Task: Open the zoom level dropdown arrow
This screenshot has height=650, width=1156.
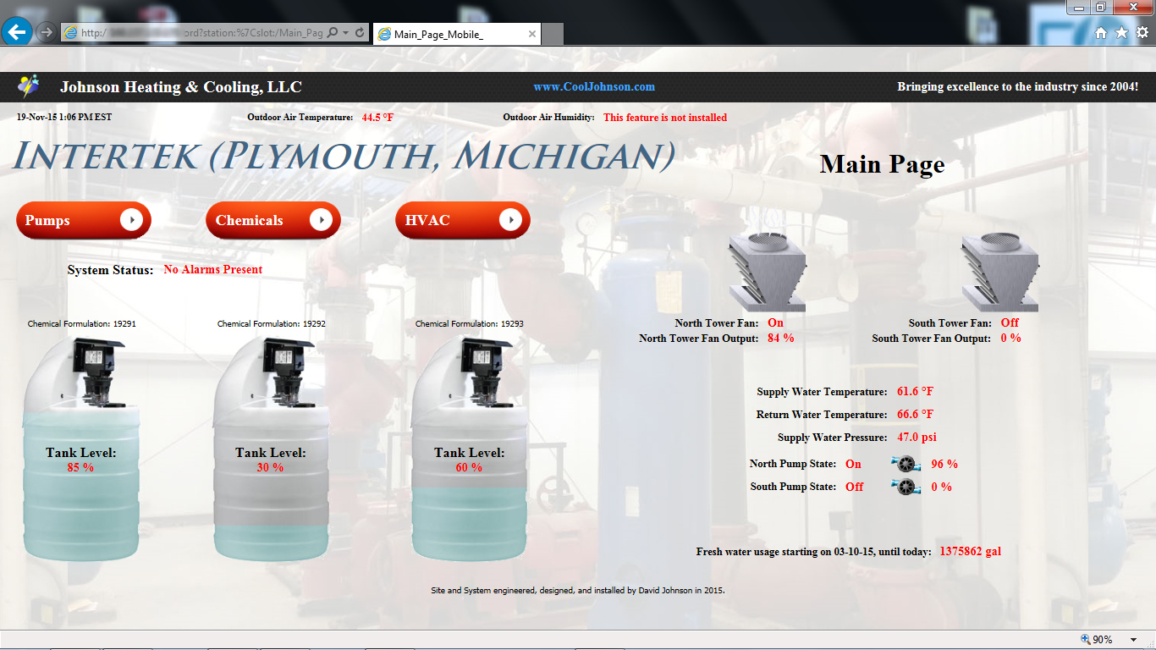Action: [1134, 640]
